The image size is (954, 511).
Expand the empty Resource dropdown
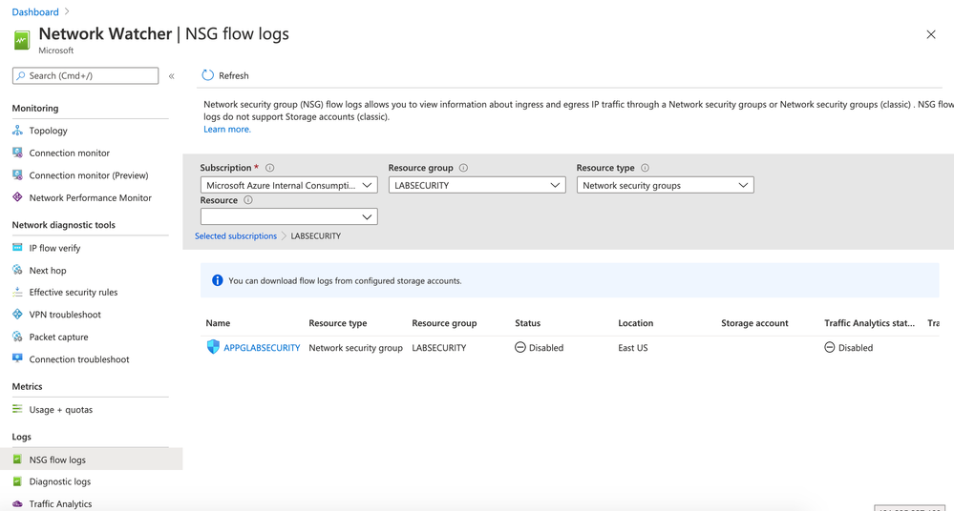tap(288, 216)
